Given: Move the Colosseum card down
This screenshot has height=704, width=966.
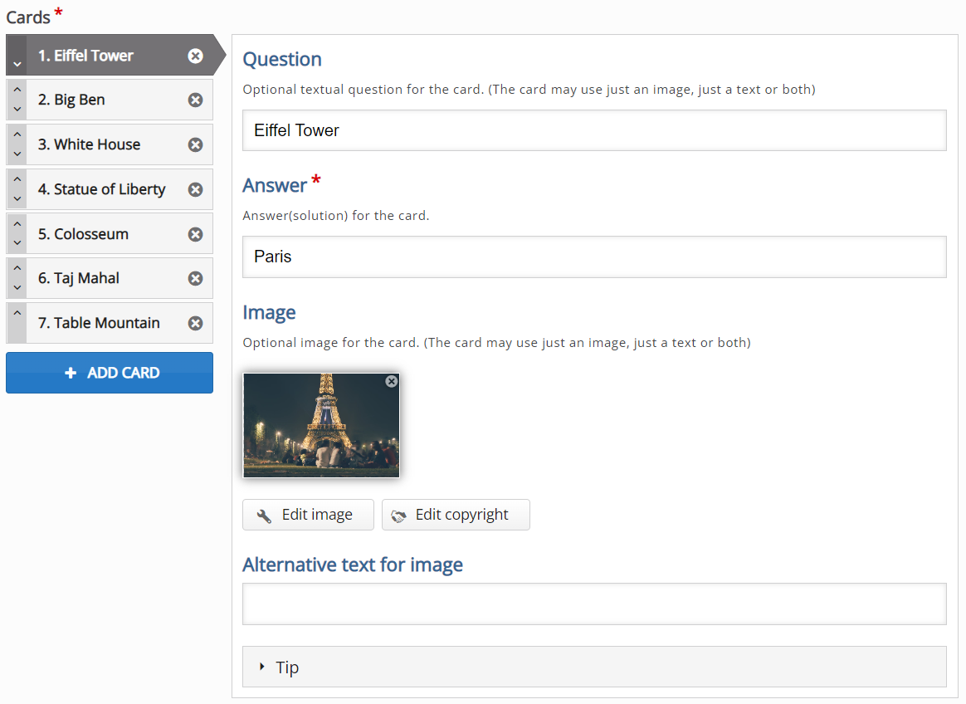Looking at the screenshot, I should pos(17,243).
